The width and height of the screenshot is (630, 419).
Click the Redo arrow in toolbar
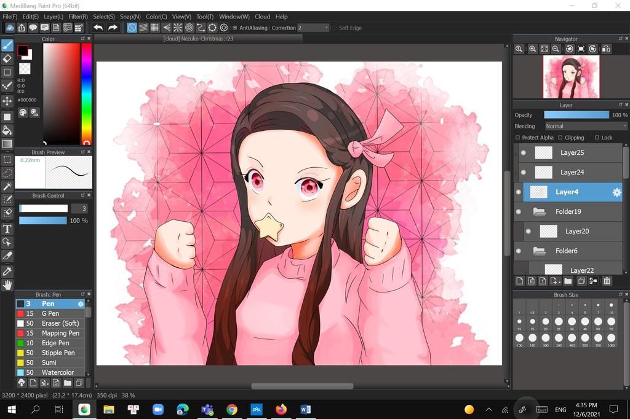point(113,28)
